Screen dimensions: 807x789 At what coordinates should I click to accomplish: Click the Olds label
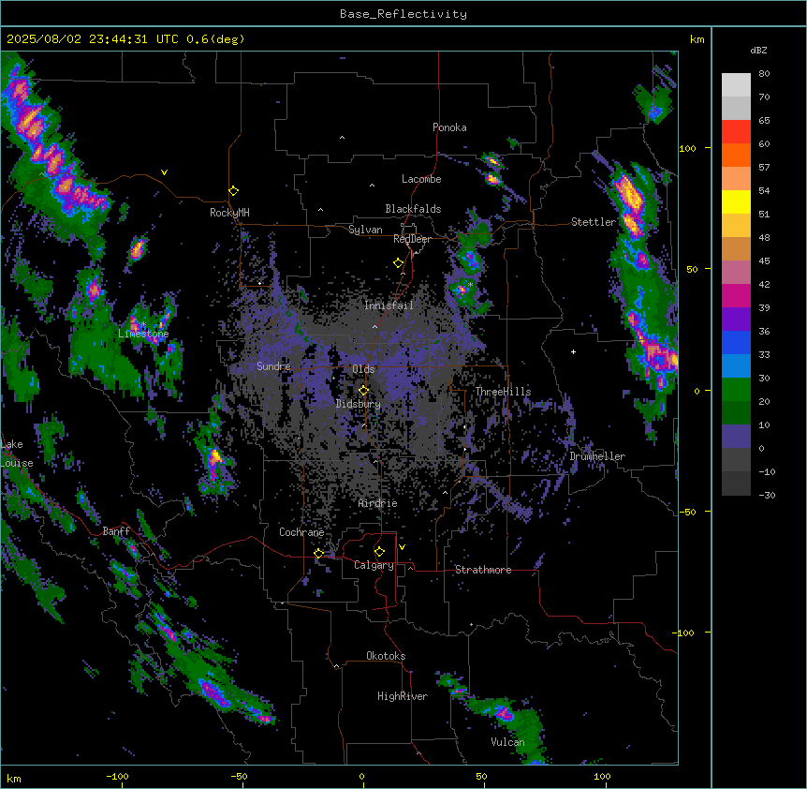click(363, 369)
